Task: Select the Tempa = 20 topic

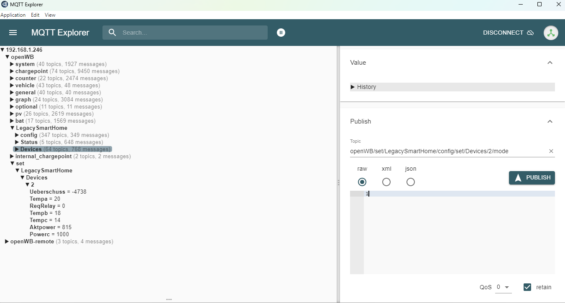Action: point(45,199)
